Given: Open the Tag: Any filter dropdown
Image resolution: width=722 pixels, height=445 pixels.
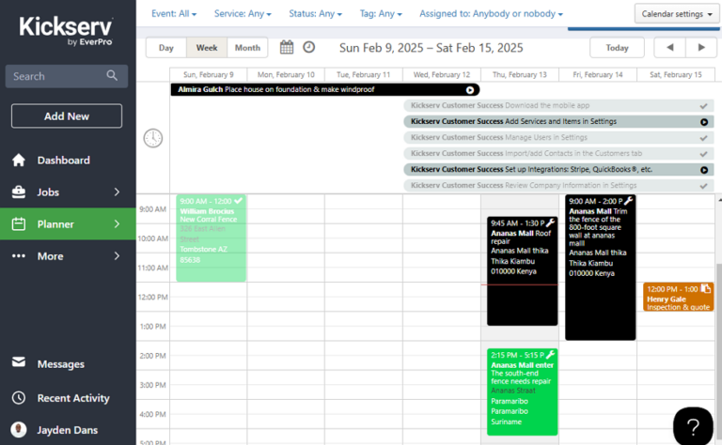Looking at the screenshot, I should tap(381, 14).
